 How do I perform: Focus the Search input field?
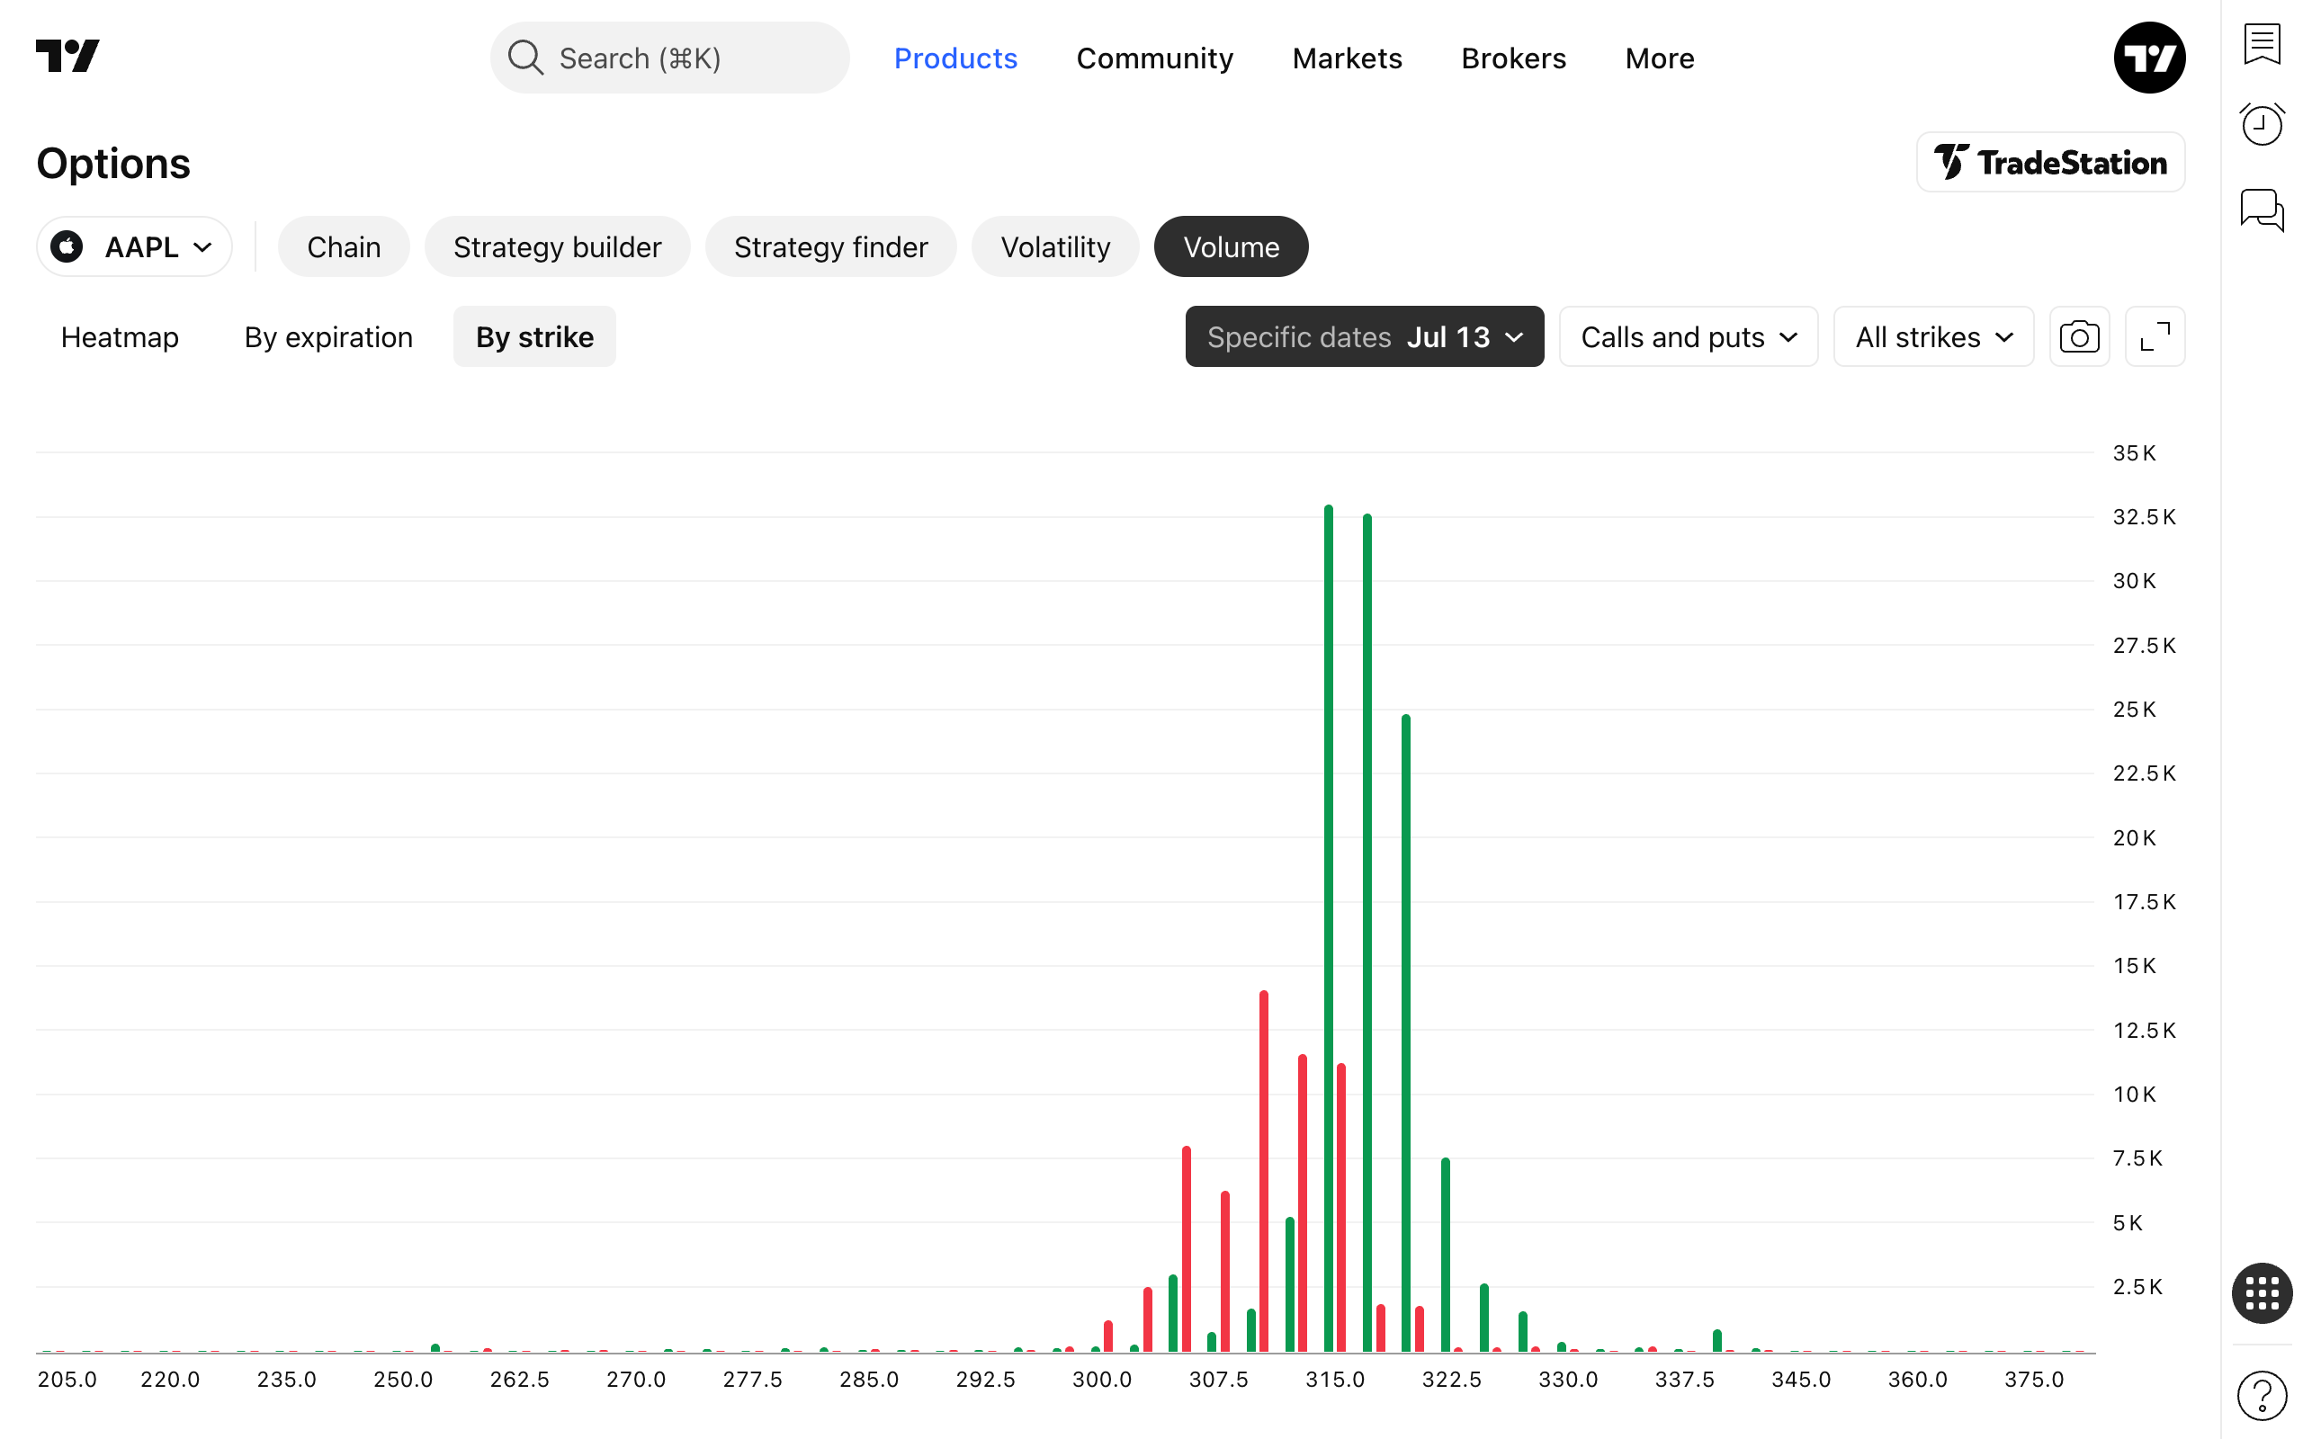click(670, 57)
